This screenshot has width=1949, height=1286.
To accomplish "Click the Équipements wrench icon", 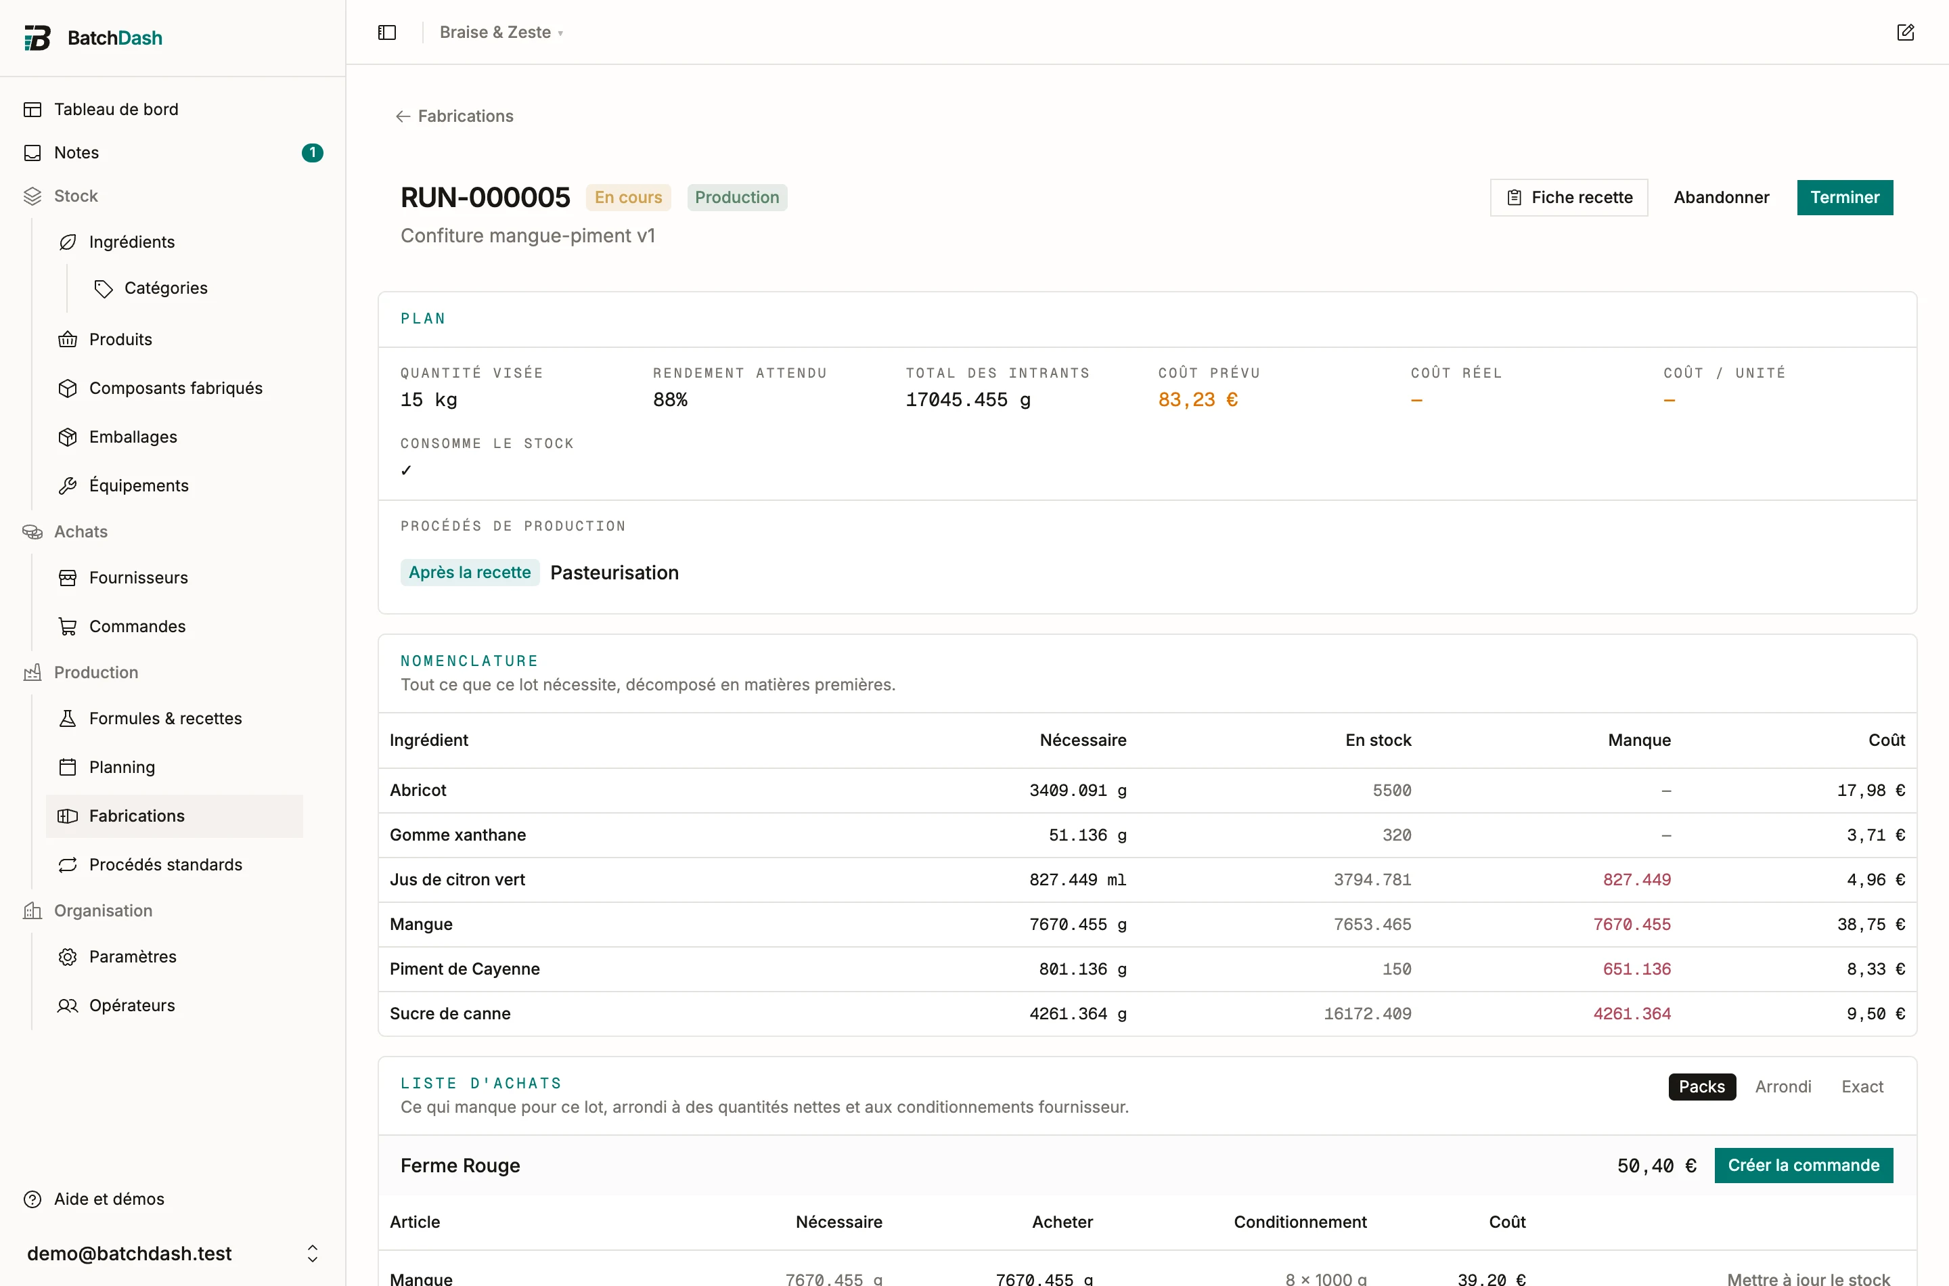I will pyautogui.click(x=68, y=485).
